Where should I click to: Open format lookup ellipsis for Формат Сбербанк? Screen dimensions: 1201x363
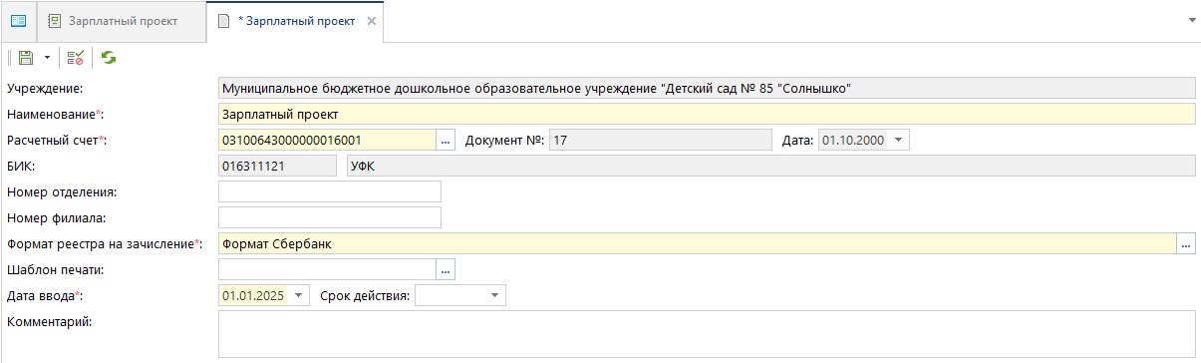(x=1186, y=243)
